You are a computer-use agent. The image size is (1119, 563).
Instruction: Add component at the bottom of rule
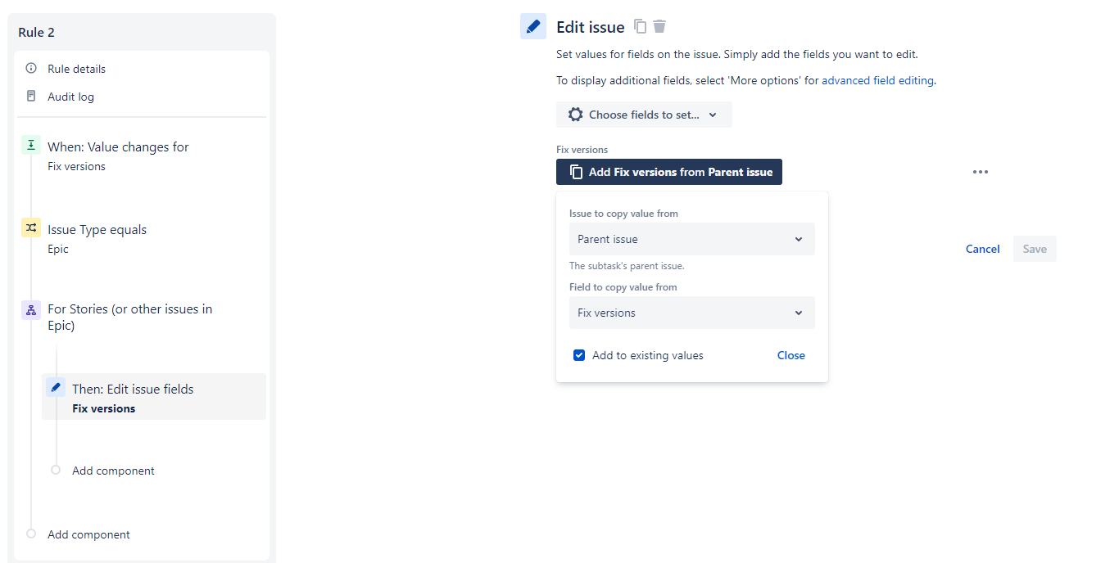[x=88, y=534]
